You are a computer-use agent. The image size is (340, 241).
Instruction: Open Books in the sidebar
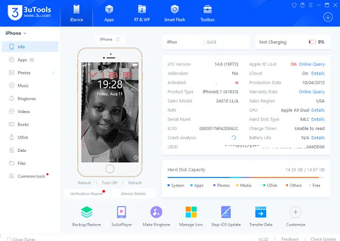click(x=30, y=124)
